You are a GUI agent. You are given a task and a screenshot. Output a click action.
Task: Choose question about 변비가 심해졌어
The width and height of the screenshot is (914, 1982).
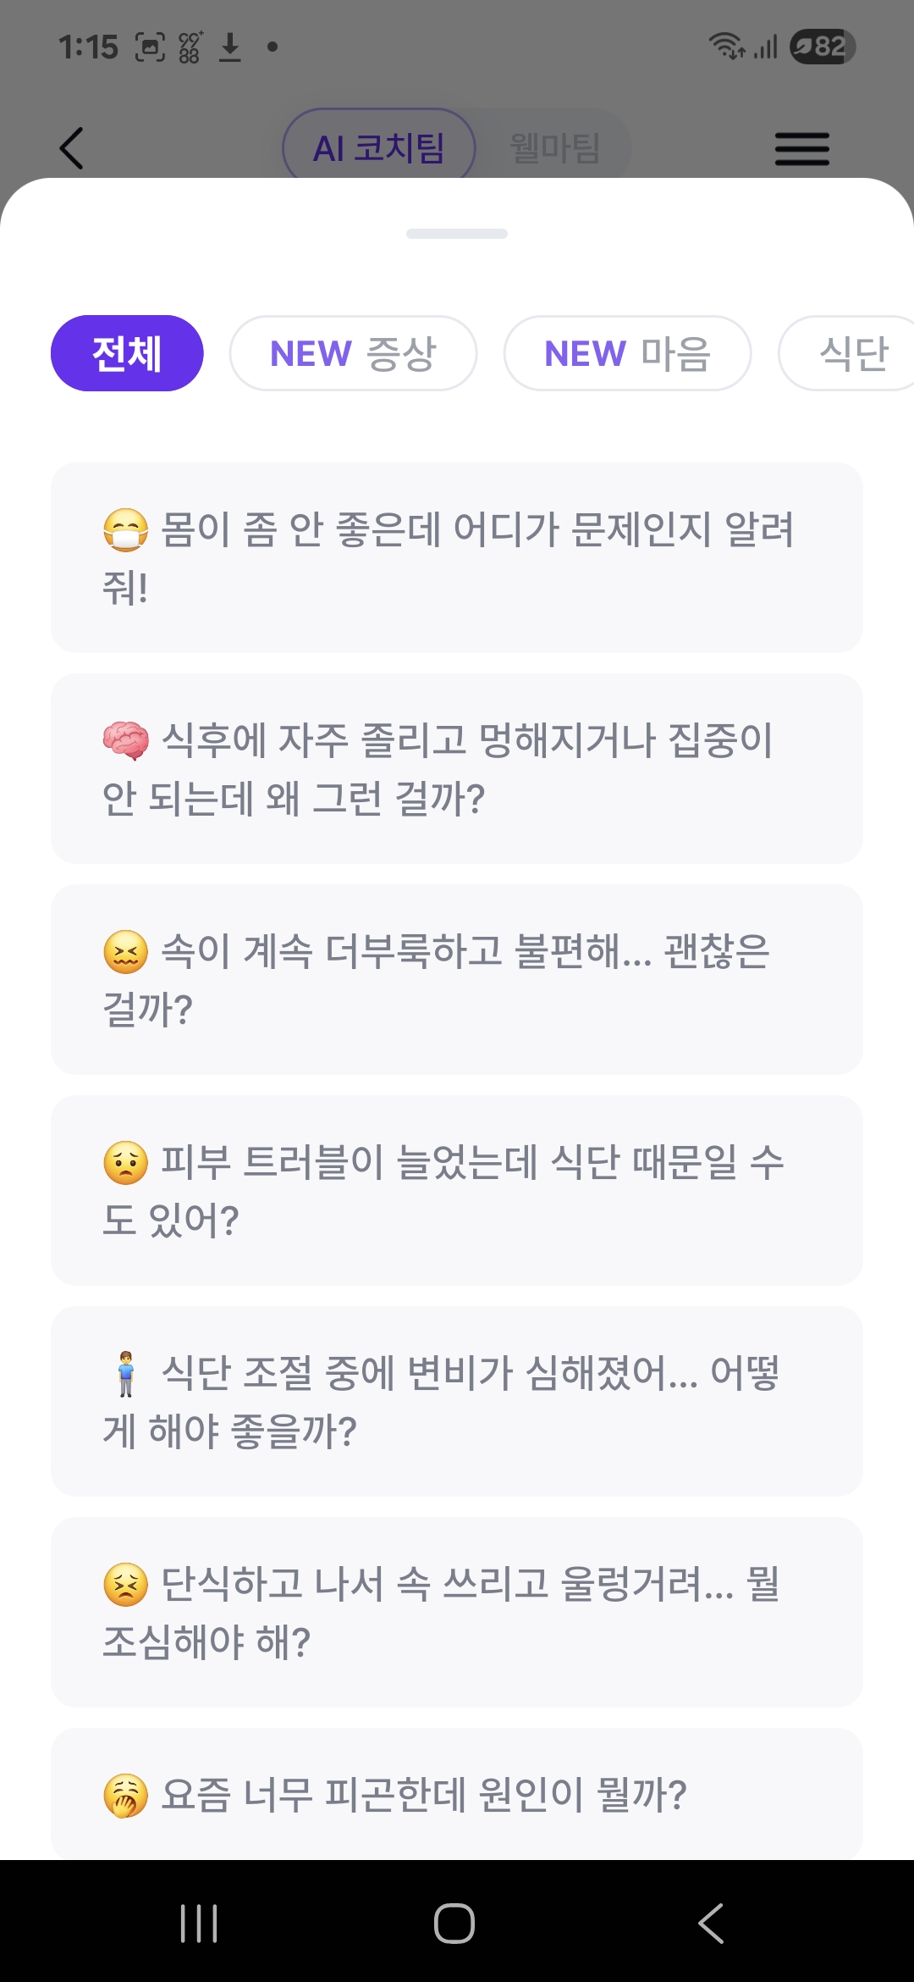tap(457, 1402)
